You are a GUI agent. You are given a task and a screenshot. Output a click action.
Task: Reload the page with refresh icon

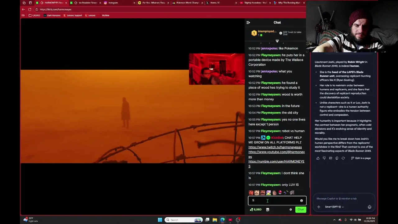coord(30,9)
